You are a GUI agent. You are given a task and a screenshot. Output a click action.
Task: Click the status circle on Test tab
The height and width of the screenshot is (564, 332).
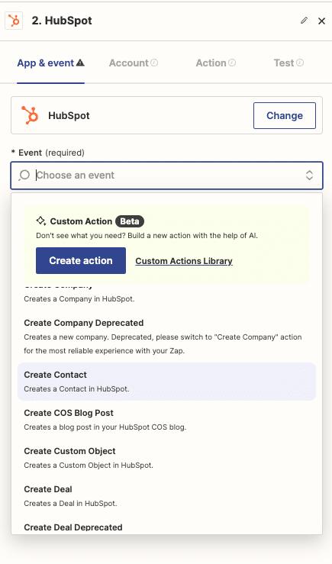(300, 63)
